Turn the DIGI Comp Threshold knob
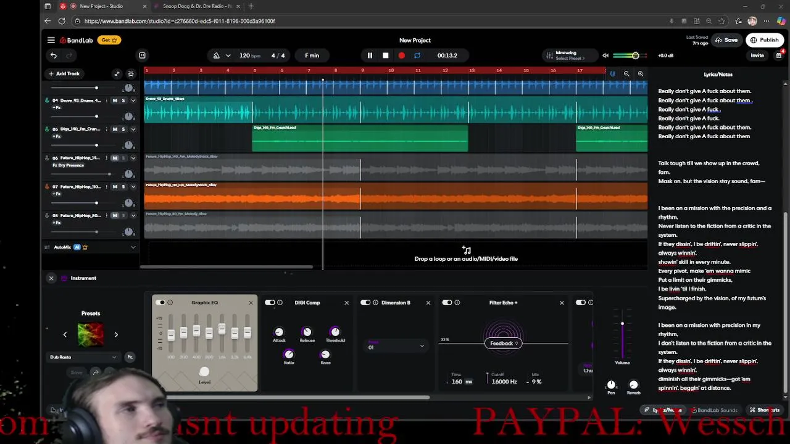The width and height of the screenshot is (790, 444). (x=335, y=332)
